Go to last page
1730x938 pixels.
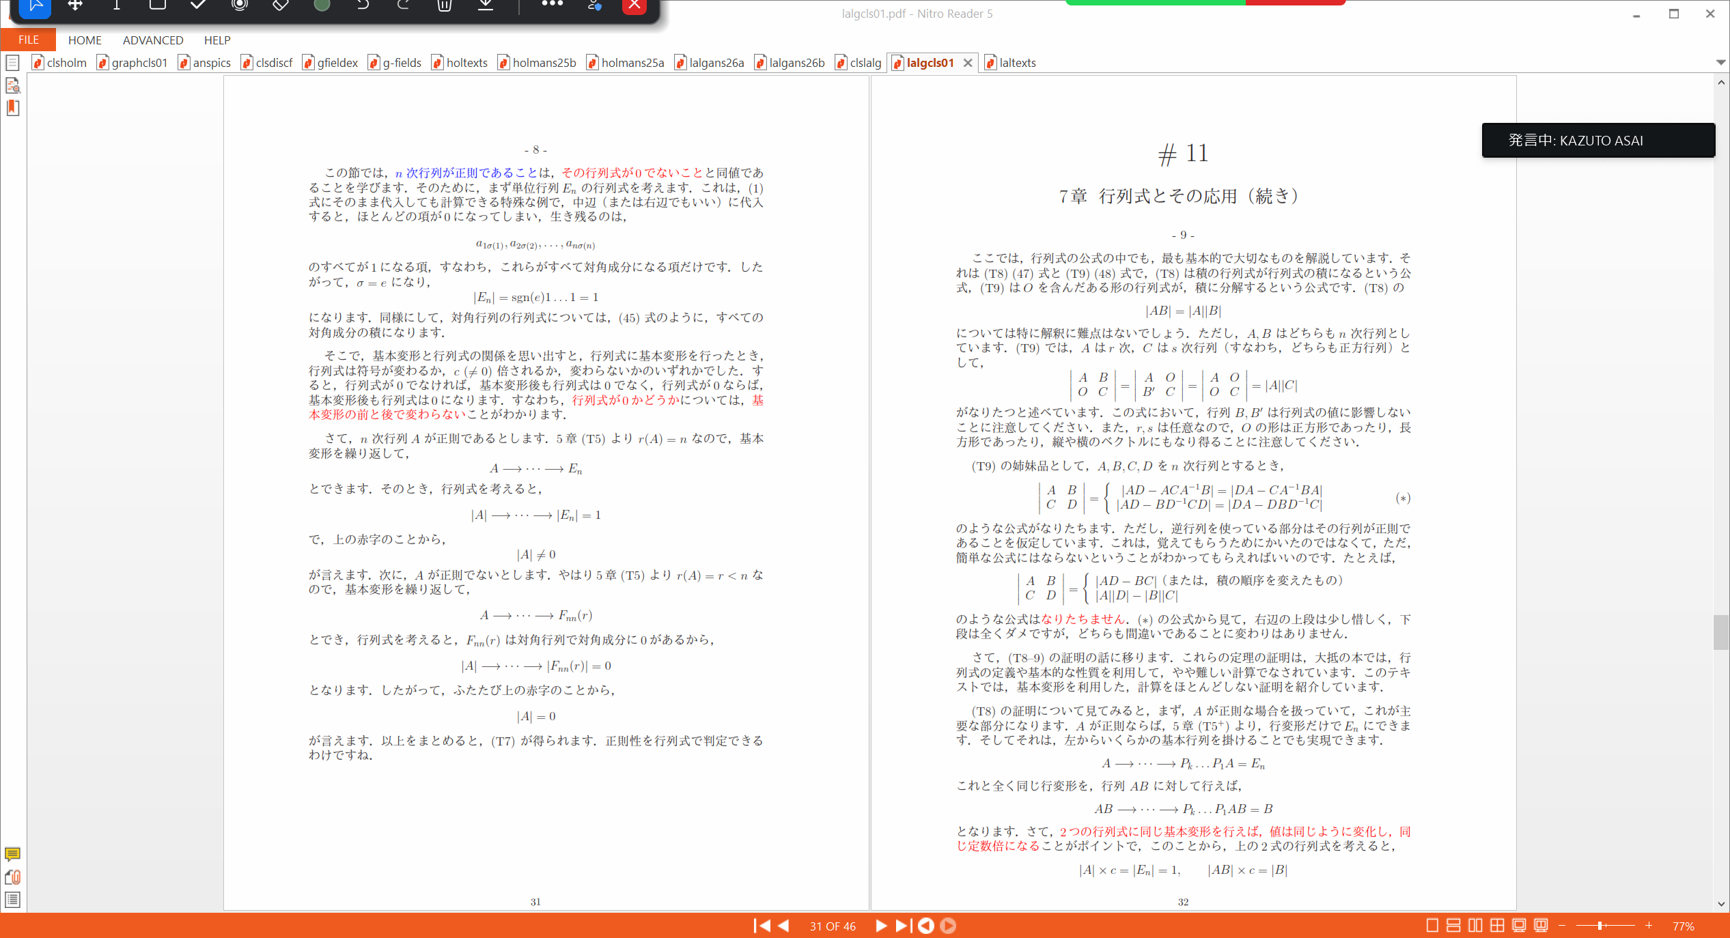click(x=903, y=926)
